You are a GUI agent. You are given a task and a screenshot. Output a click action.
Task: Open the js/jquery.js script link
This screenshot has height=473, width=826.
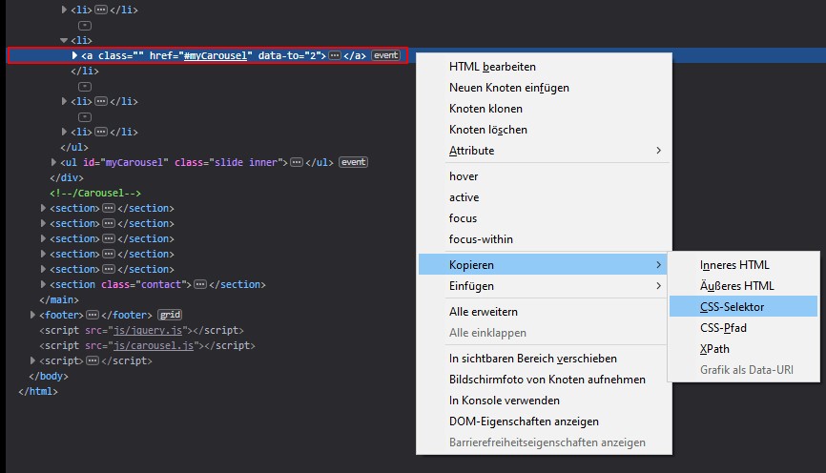coord(148,330)
